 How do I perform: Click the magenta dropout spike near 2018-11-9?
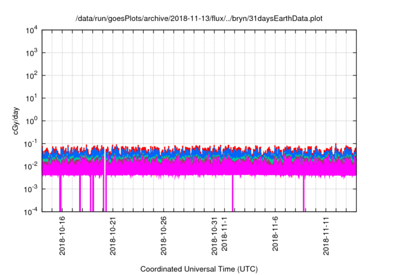point(303,195)
